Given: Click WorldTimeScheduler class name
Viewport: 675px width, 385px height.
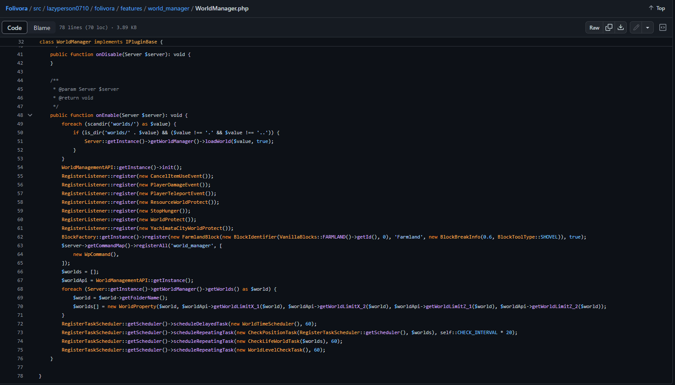Looking at the screenshot, I should (x=268, y=324).
